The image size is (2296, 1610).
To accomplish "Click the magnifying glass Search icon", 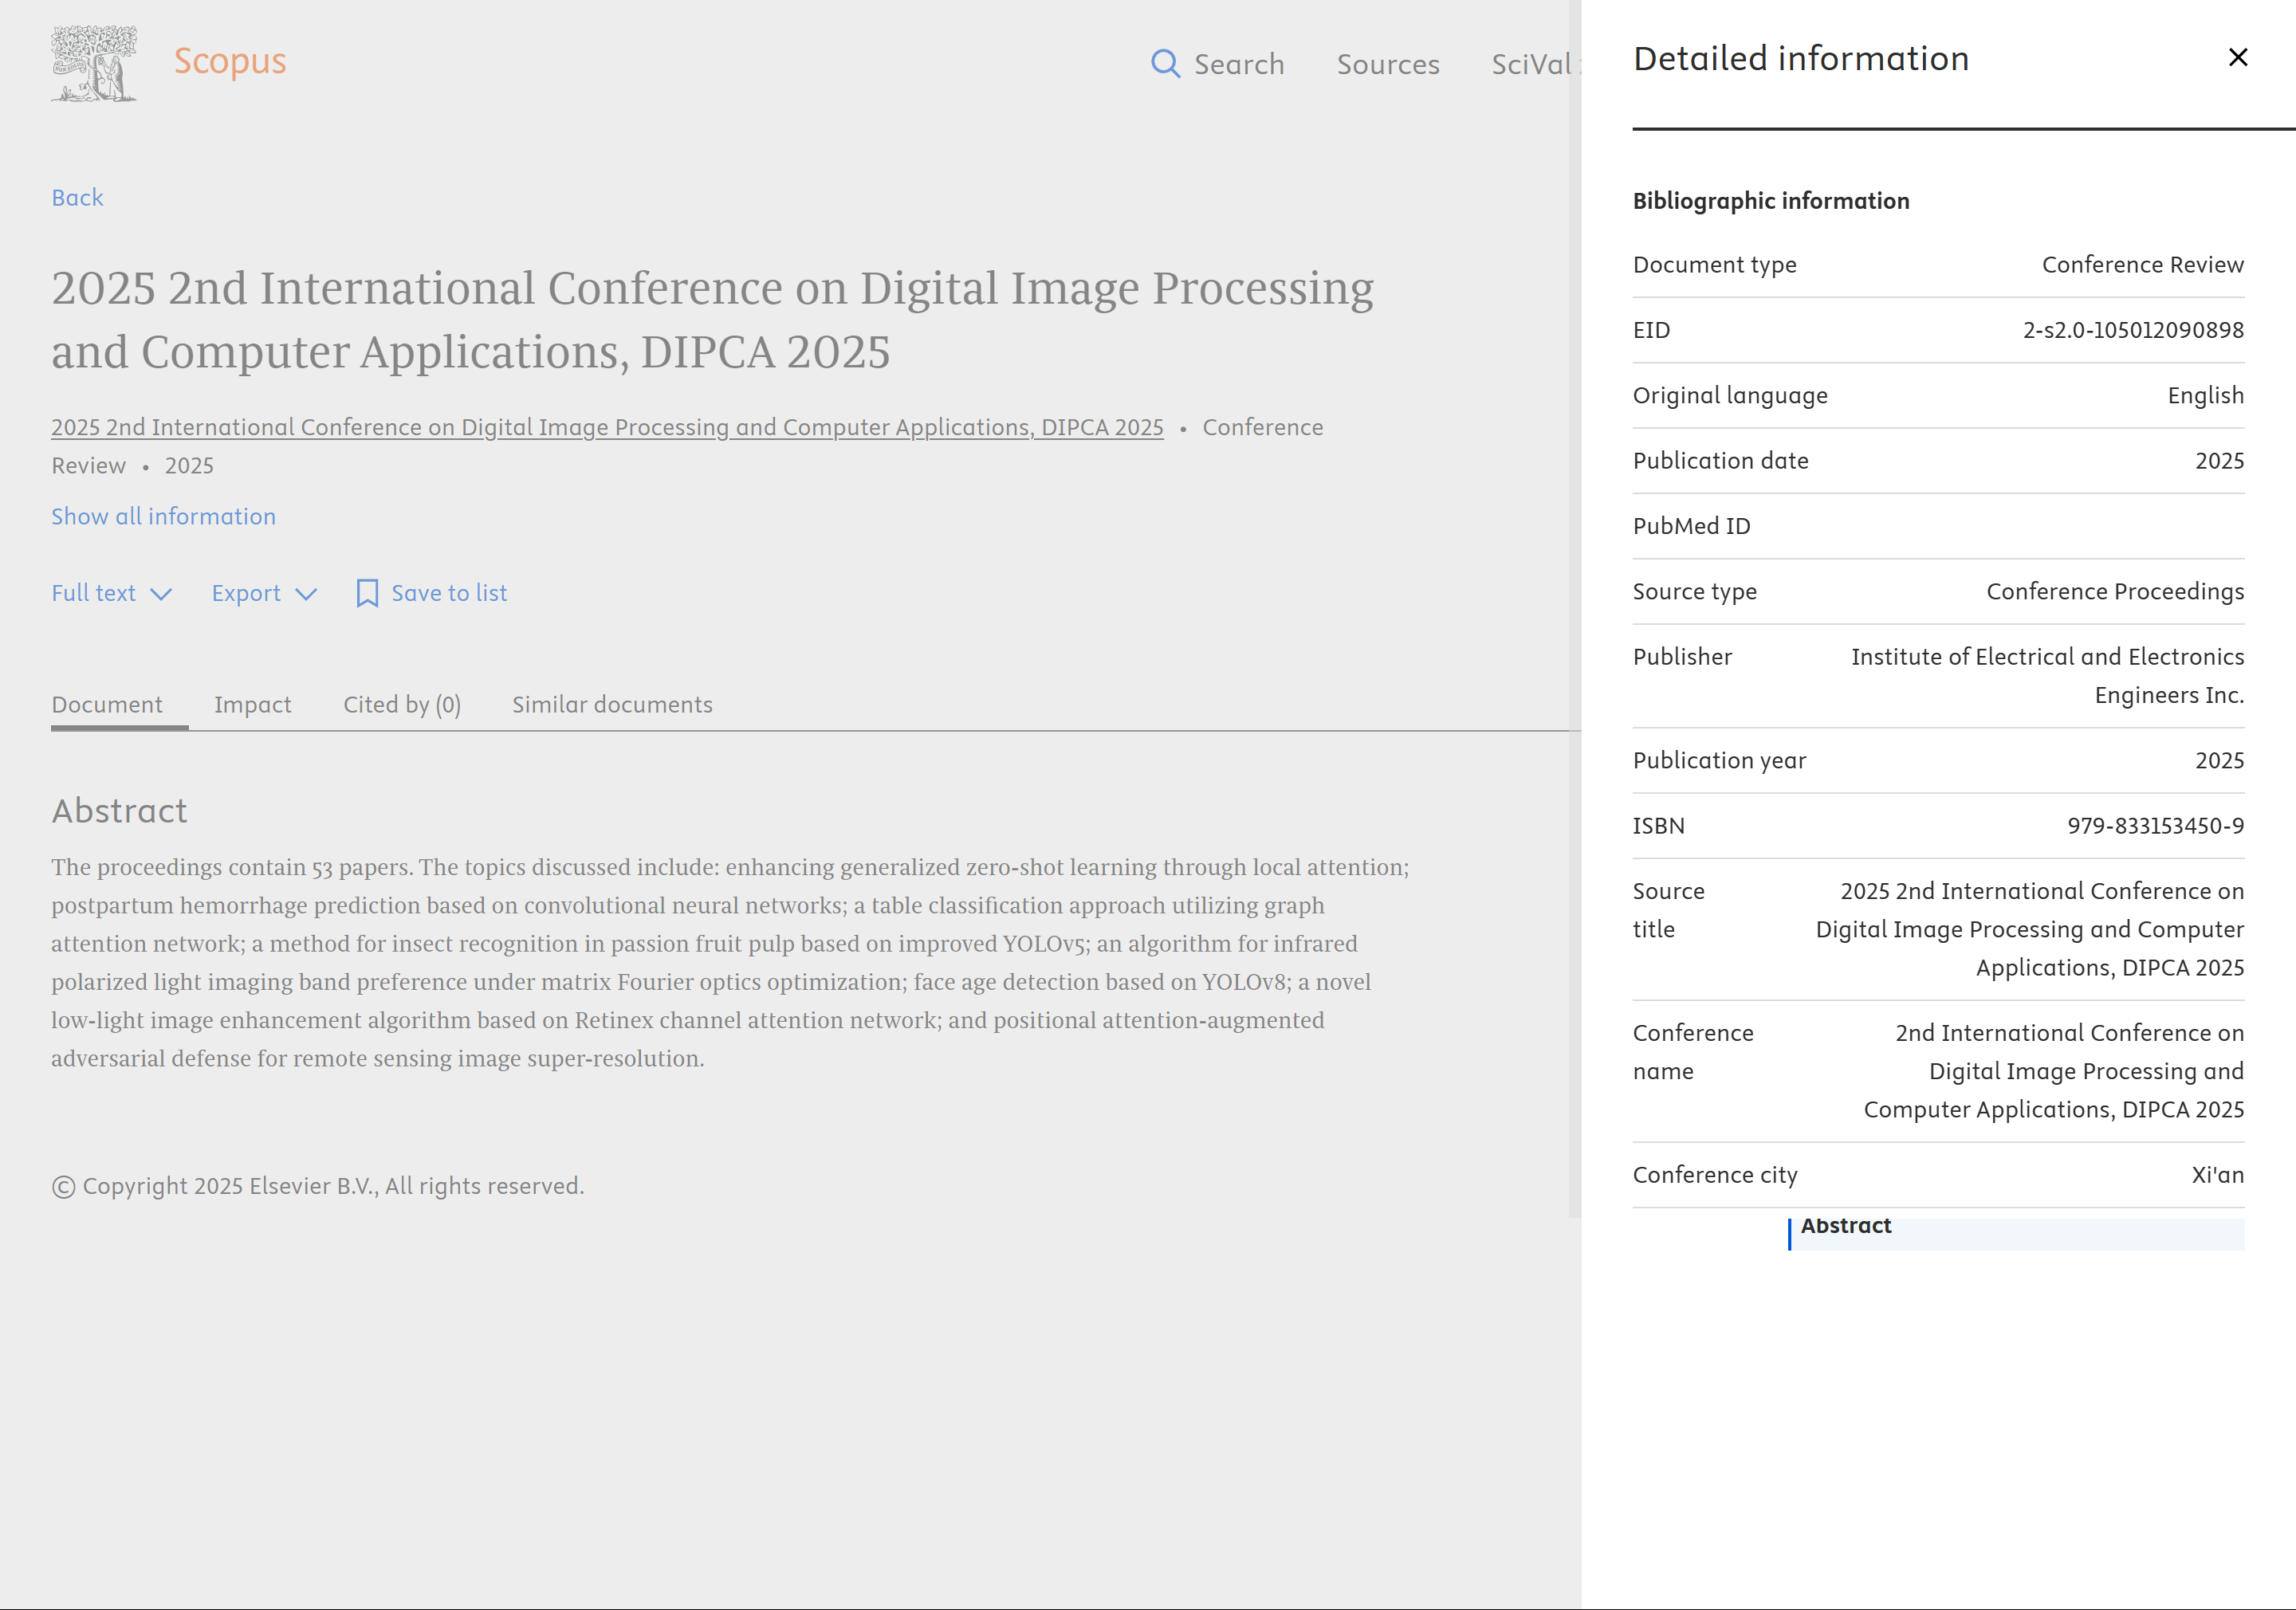I will pos(1164,64).
